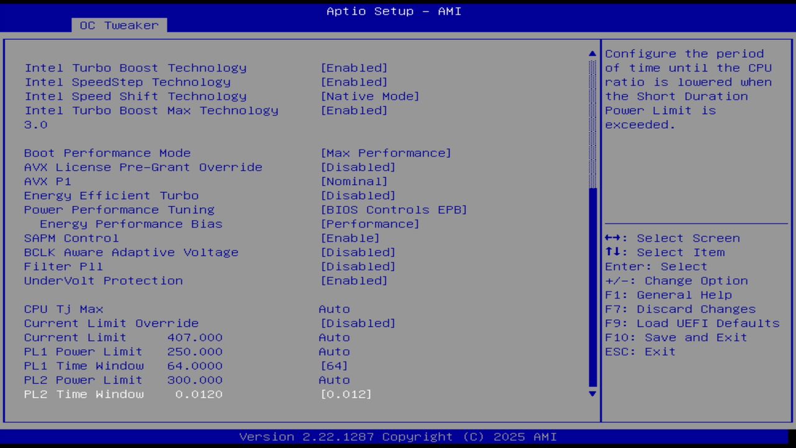
Task: Toggle Current Limit Override Disabled value
Action: tap(358, 324)
